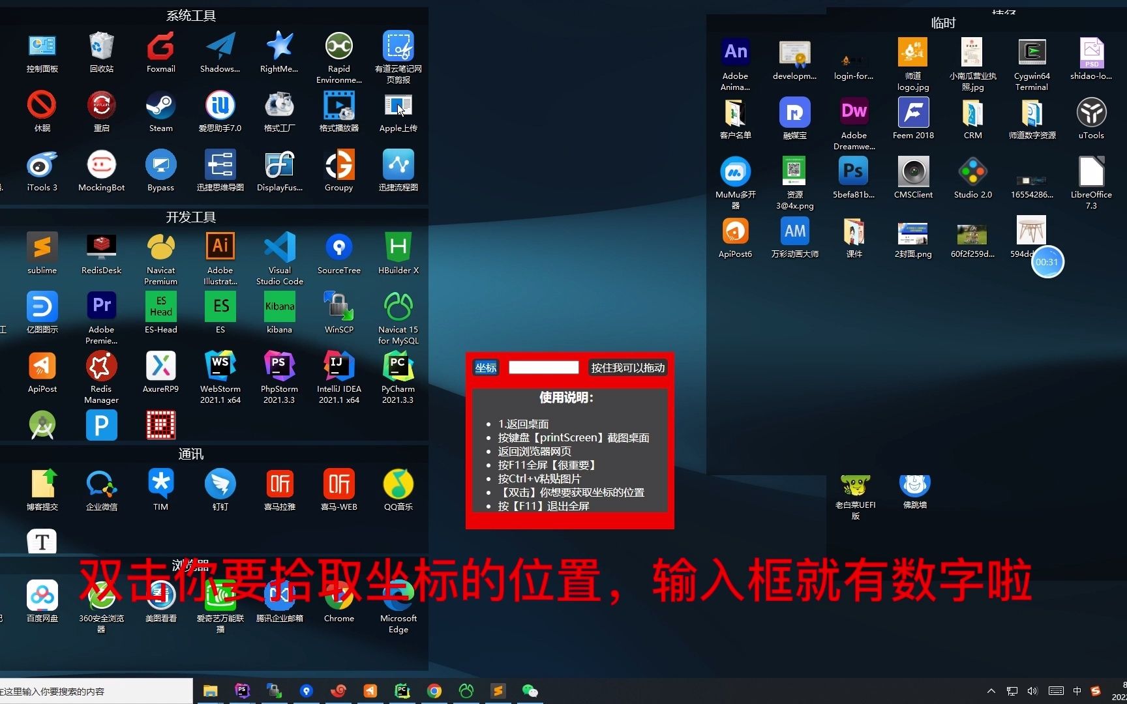Screen dimensions: 1127x704
Task: Open 师道logo.jpg file
Action: click(x=913, y=65)
